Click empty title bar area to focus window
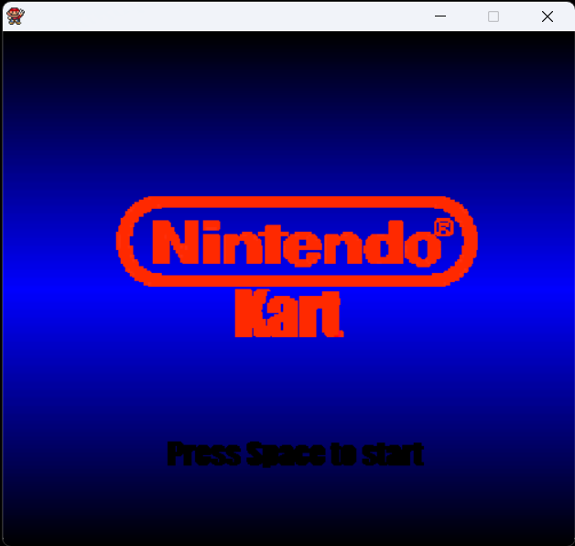 pyautogui.click(x=229, y=16)
